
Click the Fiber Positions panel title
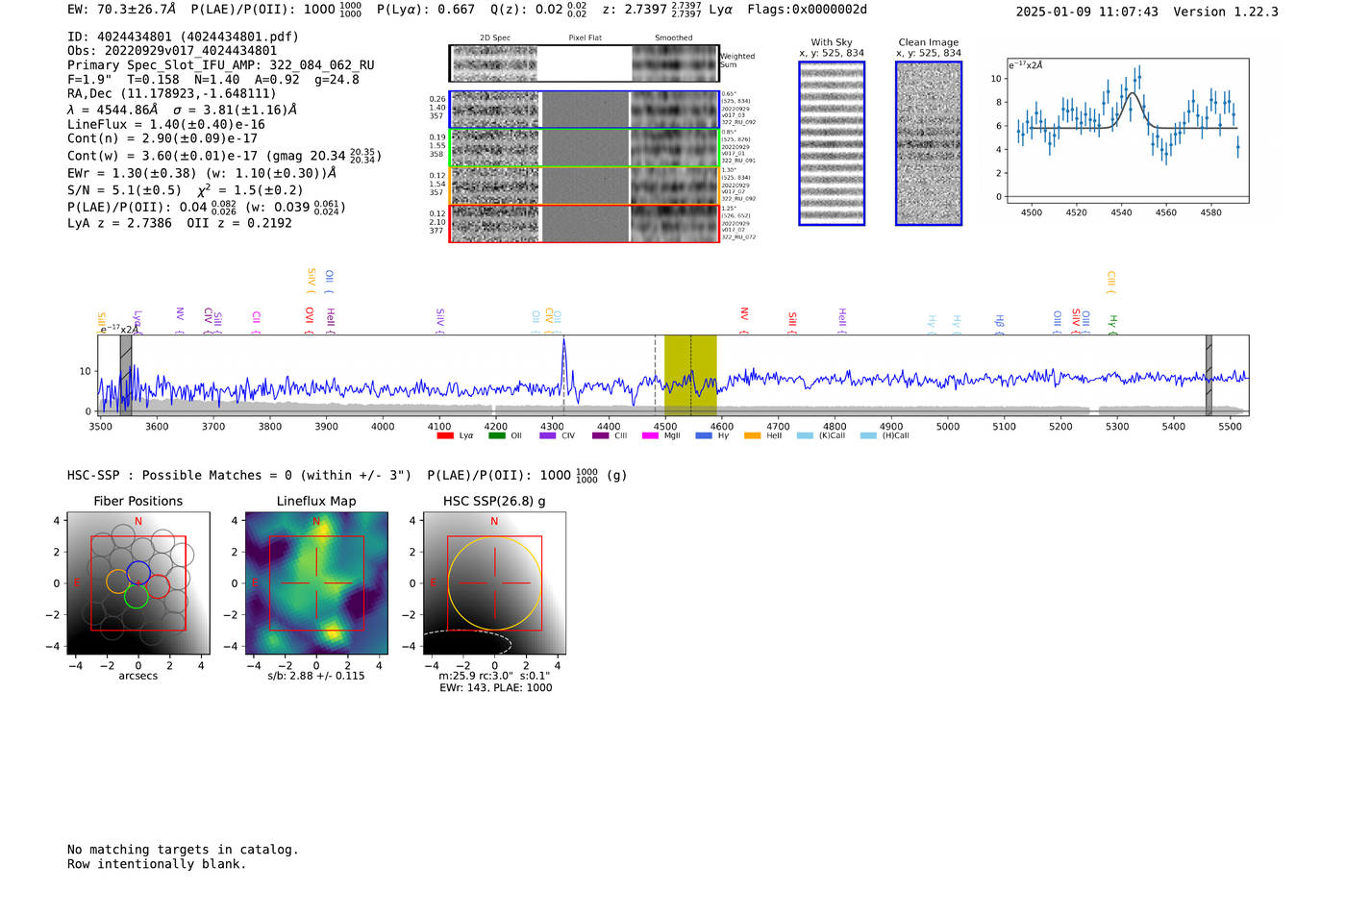(138, 501)
